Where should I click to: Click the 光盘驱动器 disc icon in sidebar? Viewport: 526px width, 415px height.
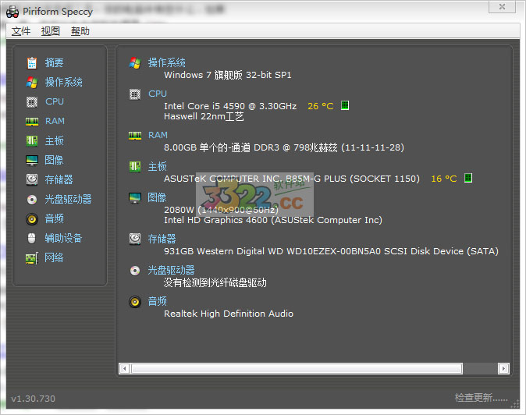(32, 200)
